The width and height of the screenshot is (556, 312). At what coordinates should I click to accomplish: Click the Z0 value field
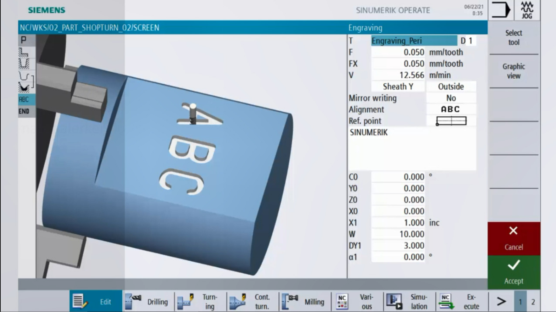pyautogui.click(x=398, y=200)
